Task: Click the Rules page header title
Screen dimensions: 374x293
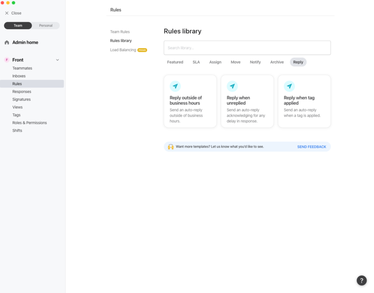Action: (x=115, y=10)
